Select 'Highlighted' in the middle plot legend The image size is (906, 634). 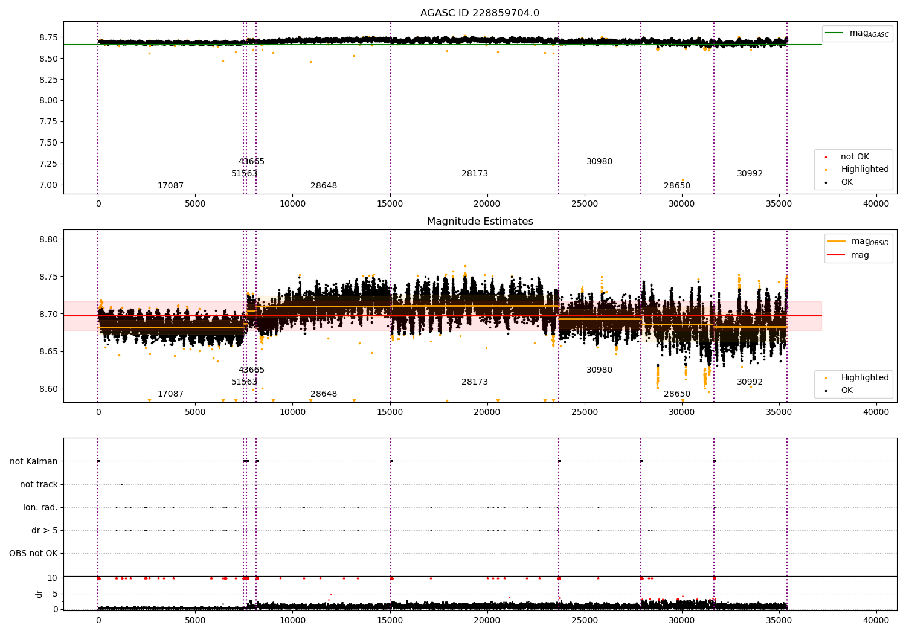pos(864,377)
